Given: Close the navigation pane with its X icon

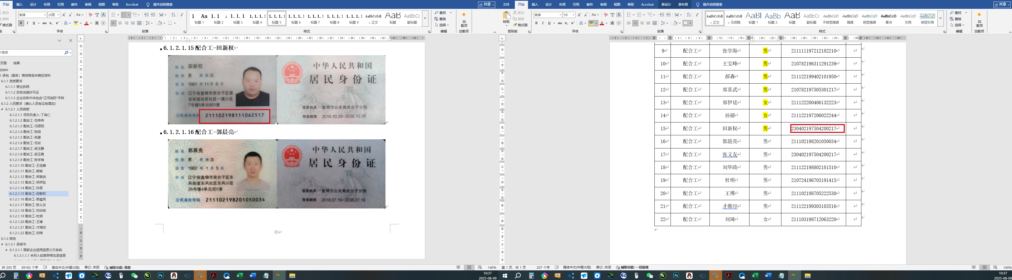Looking at the screenshot, I should pyautogui.click(x=71, y=40).
